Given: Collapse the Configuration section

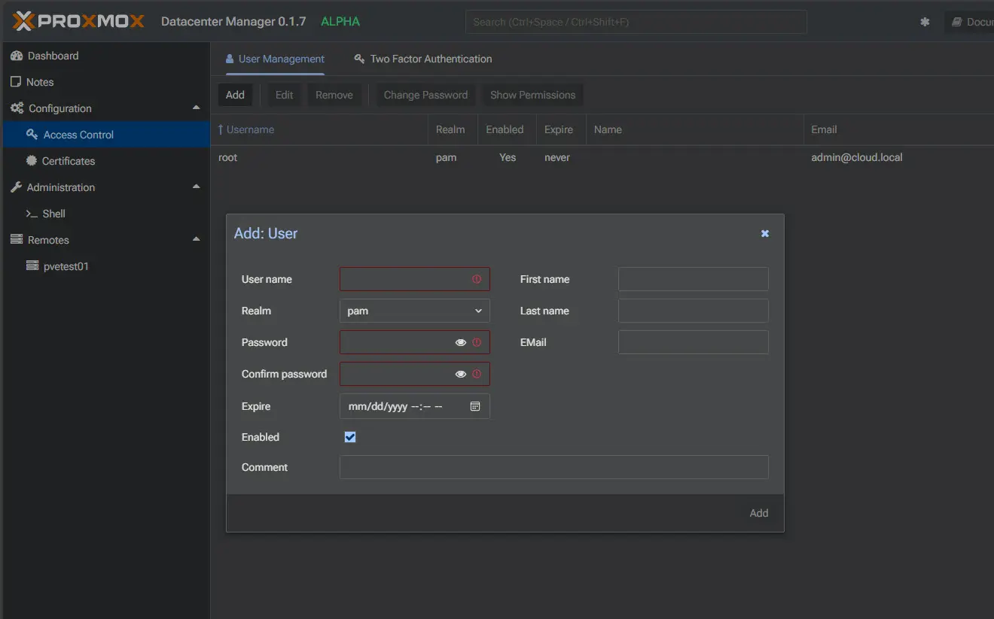Looking at the screenshot, I should coord(195,108).
